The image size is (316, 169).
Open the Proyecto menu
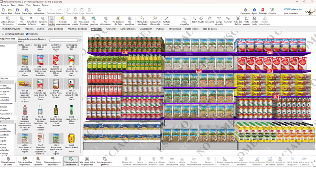click(x=5, y=5)
